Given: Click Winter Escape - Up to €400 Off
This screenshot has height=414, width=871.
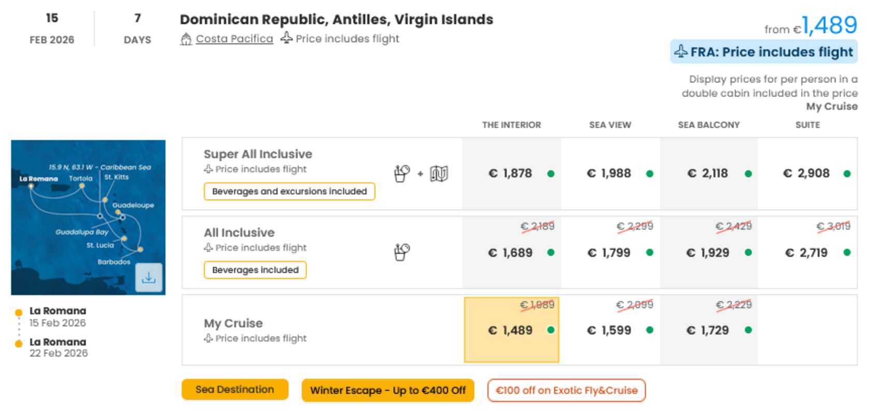Looking at the screenshot, I should tap(388, 390).
